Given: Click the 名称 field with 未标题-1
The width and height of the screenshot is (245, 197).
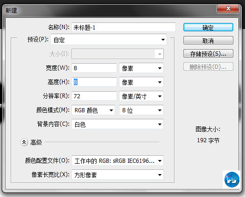Looking at the screenshot, I should pyautogui.click(x=124, y=28).
